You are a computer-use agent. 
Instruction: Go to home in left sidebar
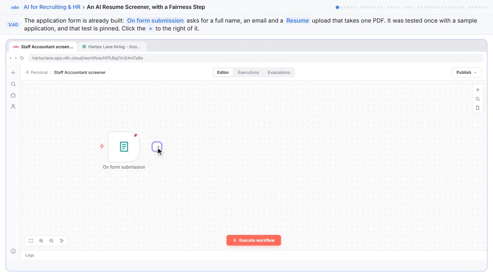[x=13, y=95]
